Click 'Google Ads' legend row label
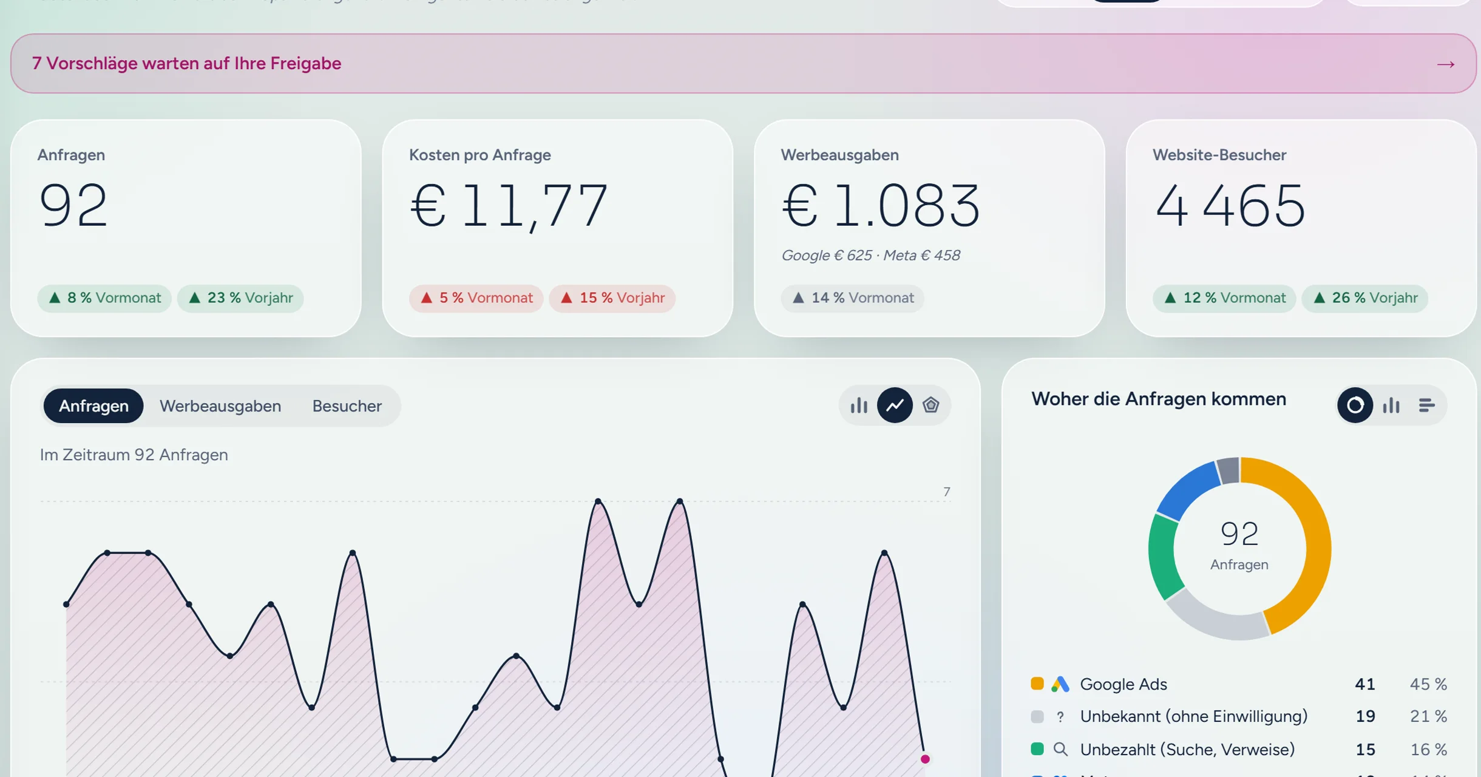 pyautogui.click(x=1123, y=684)
